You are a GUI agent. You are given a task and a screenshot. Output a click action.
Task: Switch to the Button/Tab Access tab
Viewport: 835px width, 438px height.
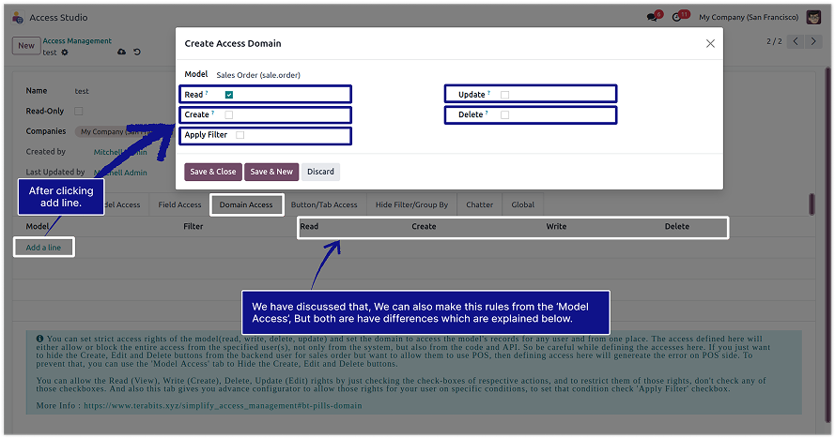click(x=324, y=204)
